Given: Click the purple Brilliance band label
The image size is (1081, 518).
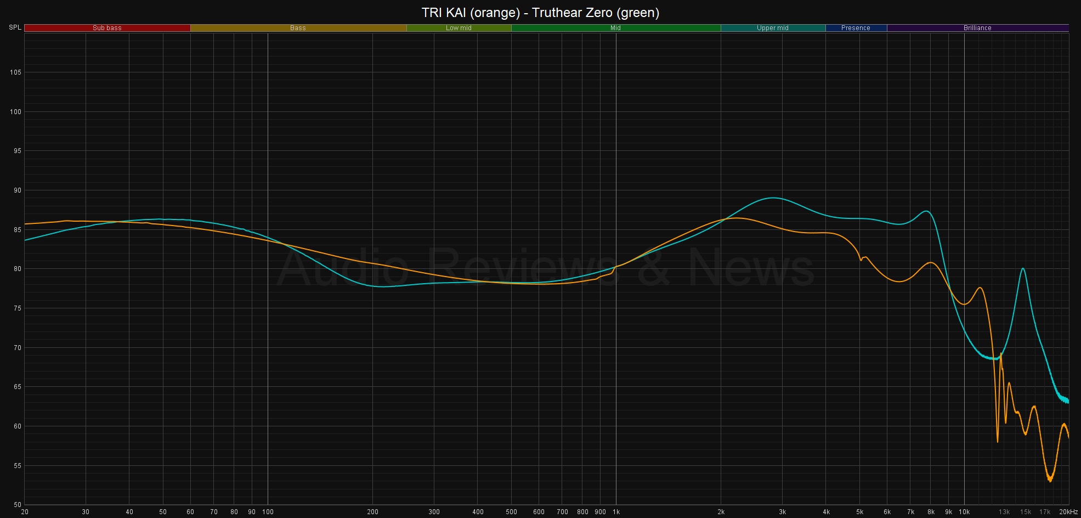Looking at the screenshot, I should click(x=977, y=28).
